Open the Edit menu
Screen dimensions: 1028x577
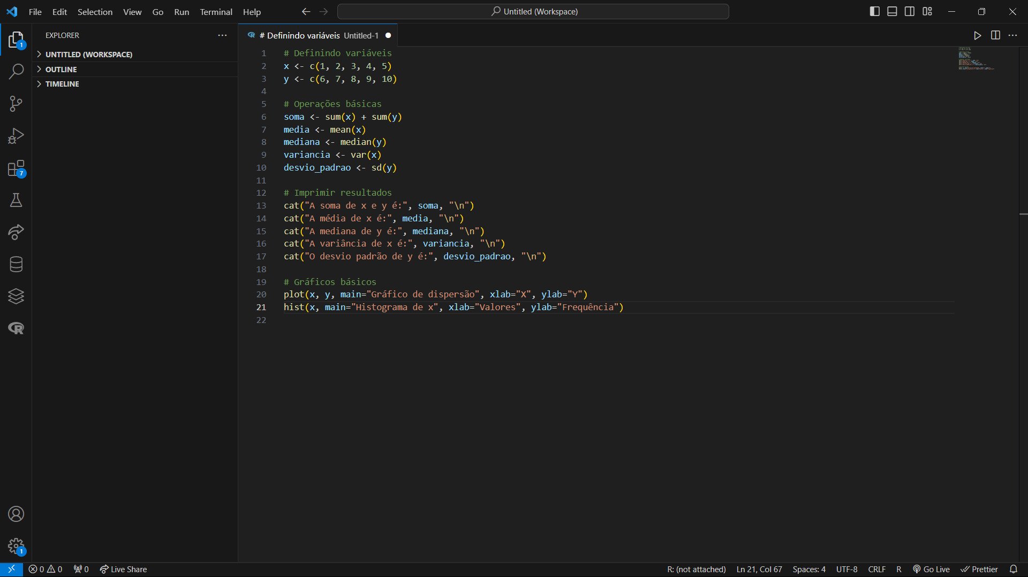[59, 12]
